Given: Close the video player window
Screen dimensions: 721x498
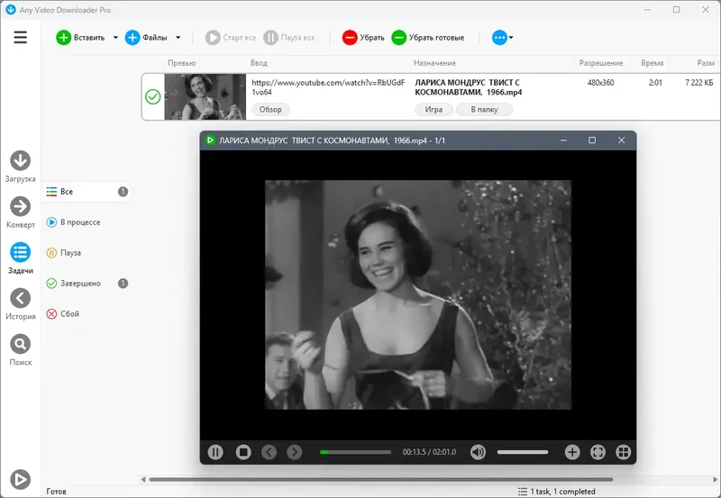Looking at the screenshot, I should [x=621, y=140].
